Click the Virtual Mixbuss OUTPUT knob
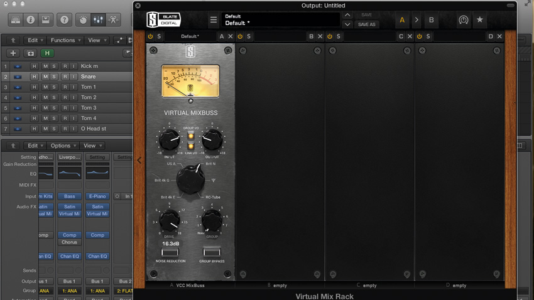The width and height of the screenshot is (534, 300). click(212, 140)
